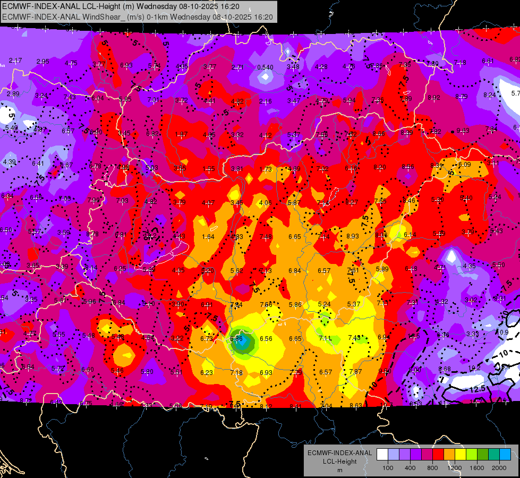Click the legend tick label "400"
The image size is (520, 478).
point(410,468)
